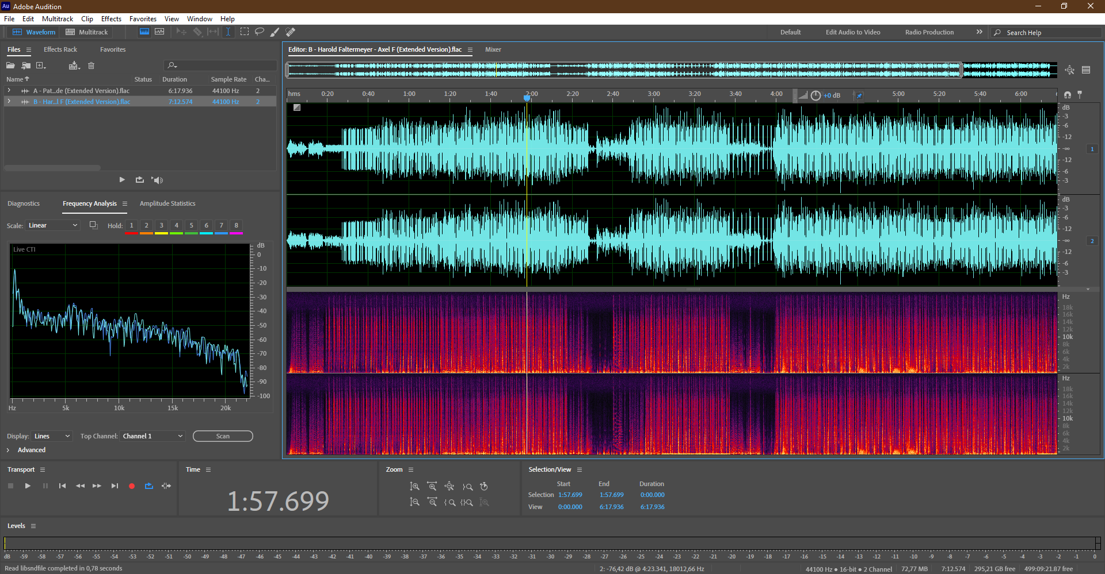
Task: Click the Zoom In Time icon
Action: click(x=432, y=486)
